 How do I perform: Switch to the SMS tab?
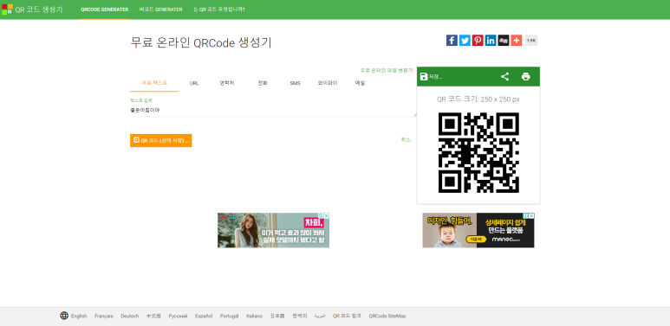pos(295,83)
